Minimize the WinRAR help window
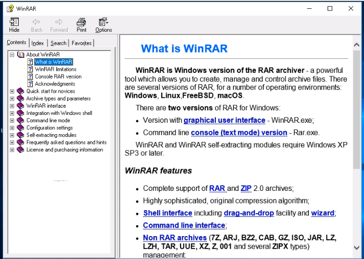 (309, 9)
